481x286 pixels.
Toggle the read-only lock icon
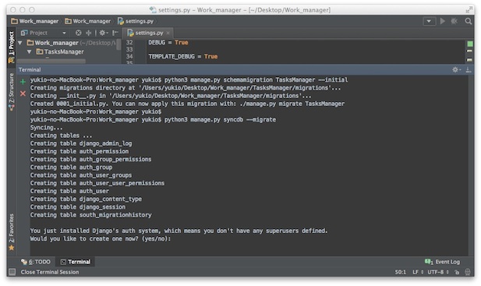(457, 272)
